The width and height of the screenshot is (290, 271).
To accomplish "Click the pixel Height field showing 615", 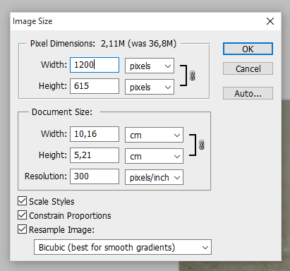I will [x=95, y=86].
